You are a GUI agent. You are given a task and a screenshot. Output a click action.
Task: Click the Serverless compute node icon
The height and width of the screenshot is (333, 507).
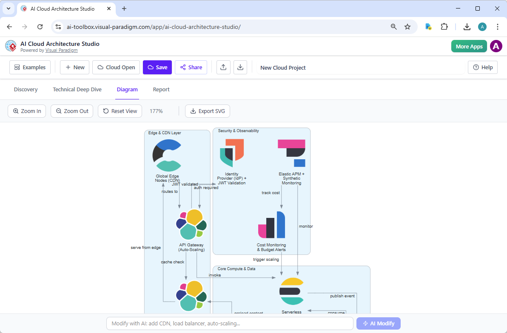pos(292,291)
